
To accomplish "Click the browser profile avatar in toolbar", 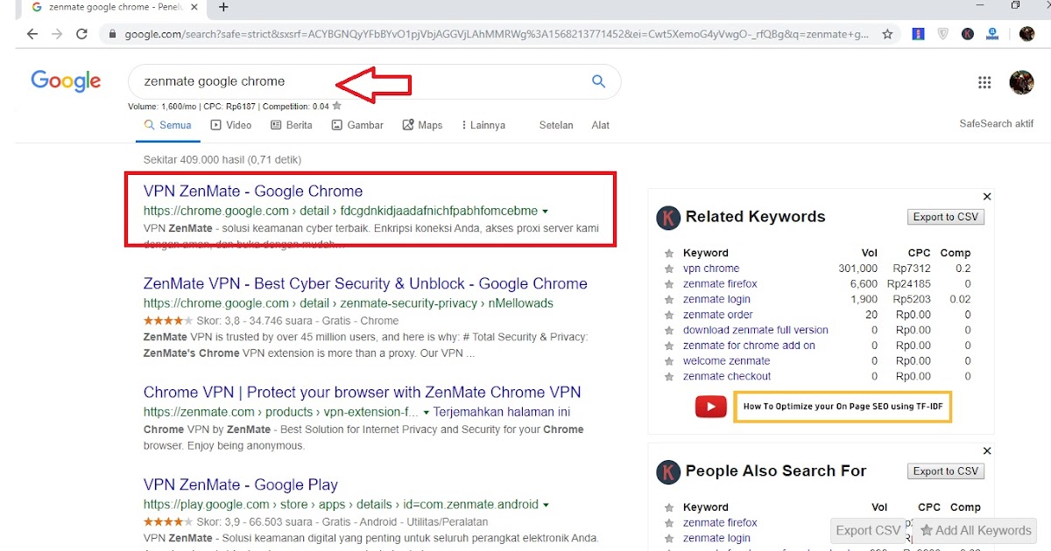I will (1026, 34).
